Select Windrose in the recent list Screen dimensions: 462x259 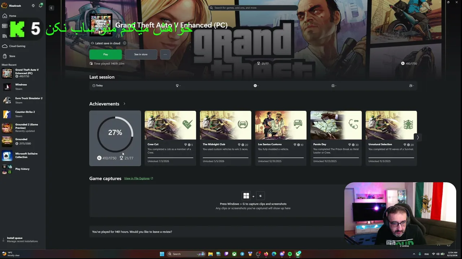coord(23,87)
